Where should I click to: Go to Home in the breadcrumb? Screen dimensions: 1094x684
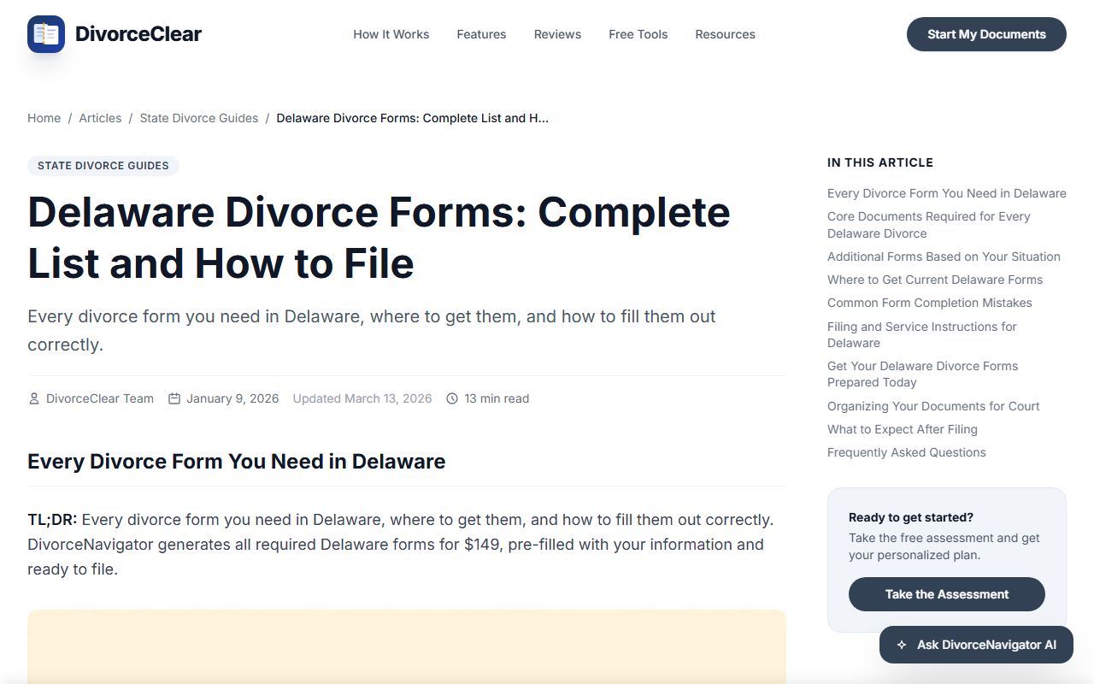coord(44,118)
